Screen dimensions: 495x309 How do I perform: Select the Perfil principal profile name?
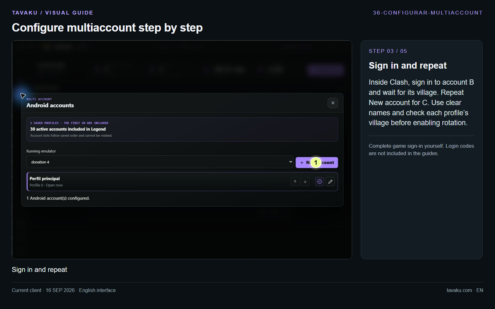[45, 179]
